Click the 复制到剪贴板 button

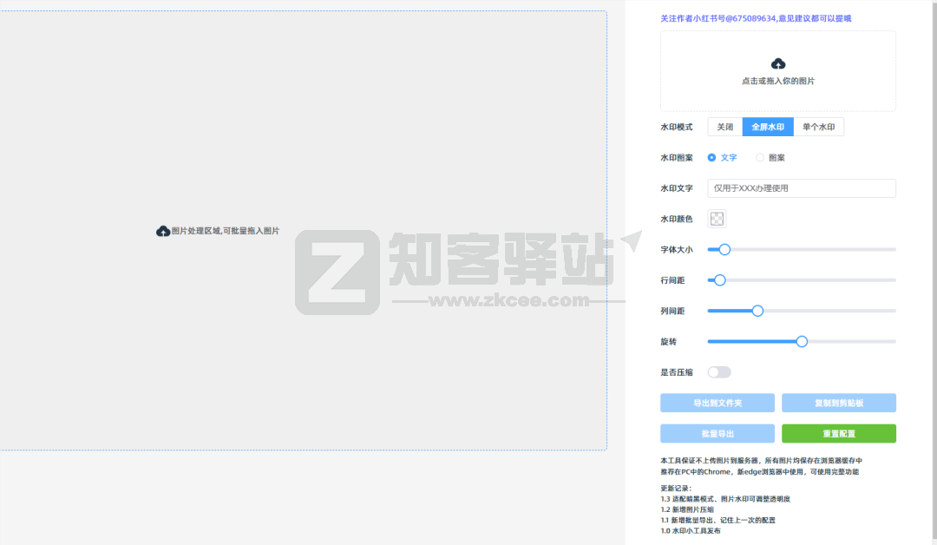[x=838, y=403]
